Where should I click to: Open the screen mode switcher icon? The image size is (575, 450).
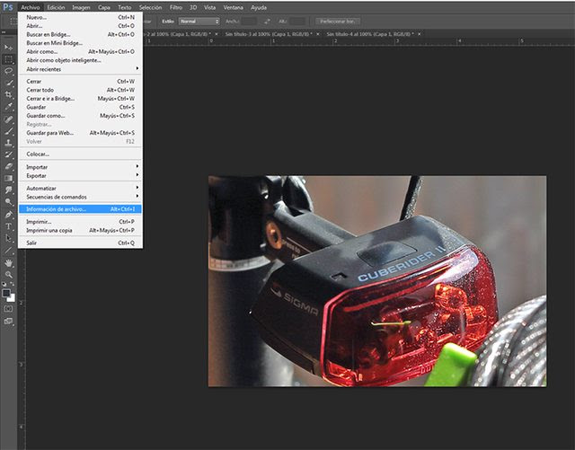tap(8, 322)
